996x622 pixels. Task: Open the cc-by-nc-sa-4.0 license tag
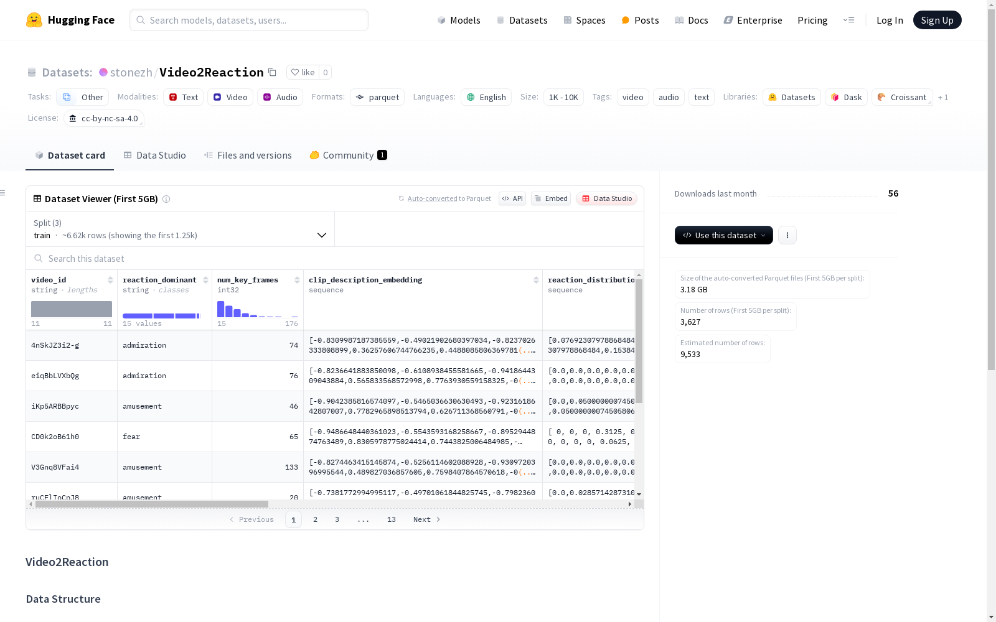pos(104,118)
